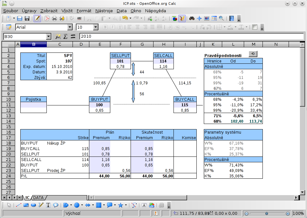This screenshot has height=218, width=307.
Task: Click the Sum sigma icon
Action: 65,36
